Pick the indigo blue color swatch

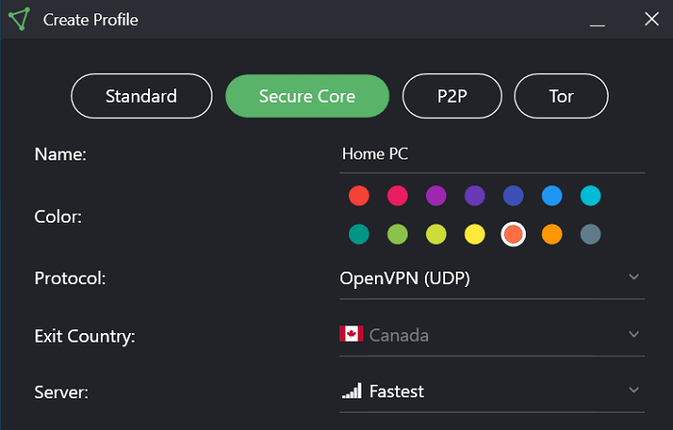tap(513, 196)
